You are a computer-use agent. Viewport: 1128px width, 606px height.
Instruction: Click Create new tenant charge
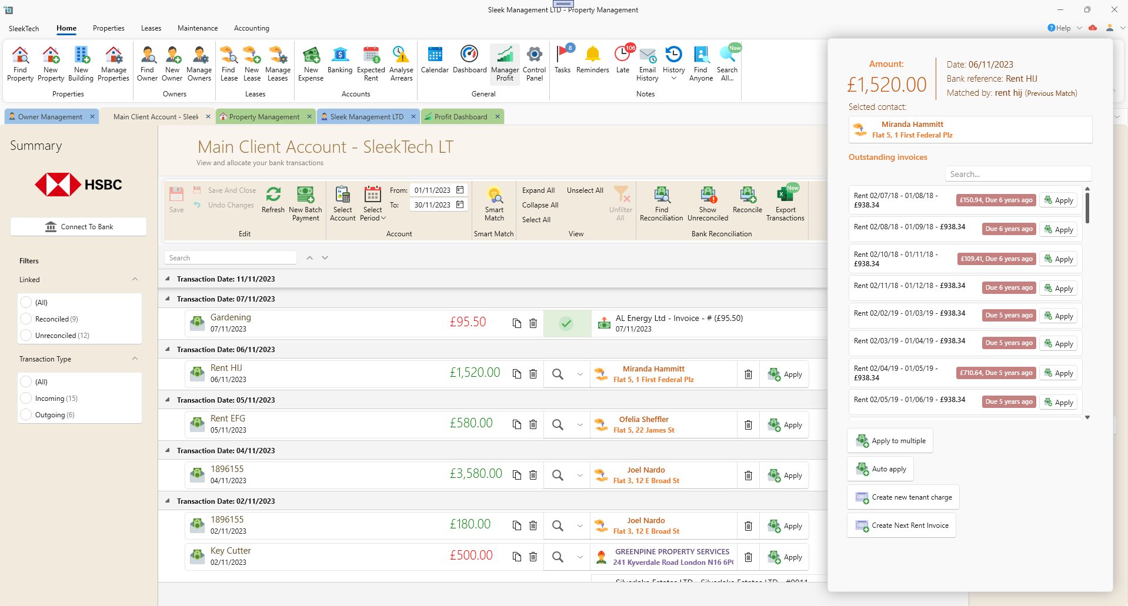(903, 497)
